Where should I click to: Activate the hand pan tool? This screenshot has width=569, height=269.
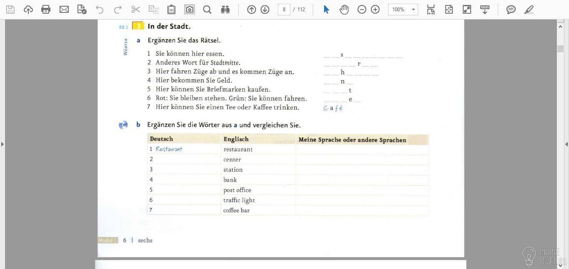click(x=344, y=9)
